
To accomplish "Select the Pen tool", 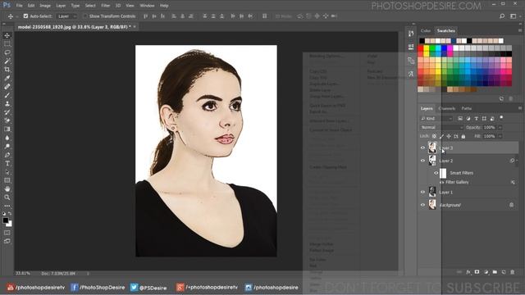I will tap(7, 155).
